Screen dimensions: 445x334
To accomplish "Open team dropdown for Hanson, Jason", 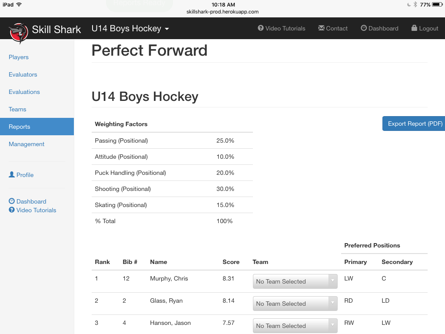I will tap(295, 326).
